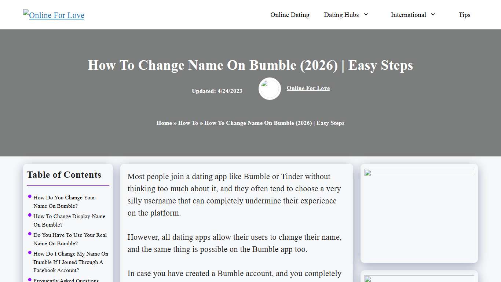Expand the International dropdown
This screenshot has width=501, height=282.
(409, 15)
